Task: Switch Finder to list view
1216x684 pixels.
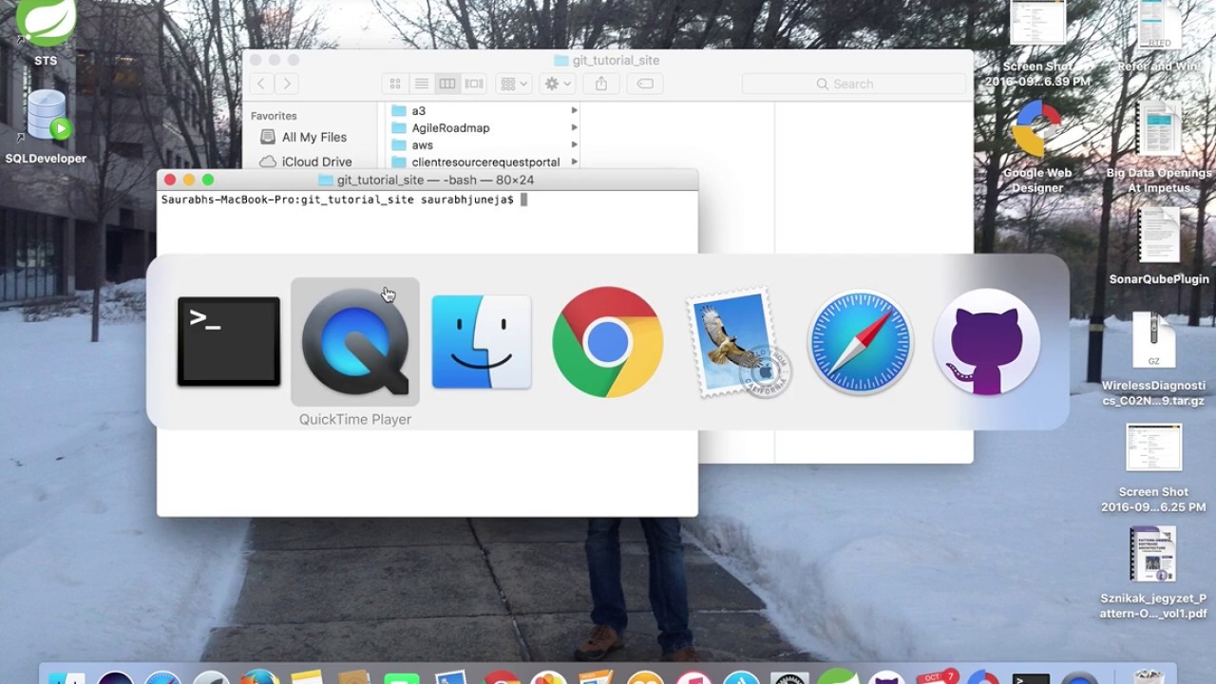Action: coord(422,84)
